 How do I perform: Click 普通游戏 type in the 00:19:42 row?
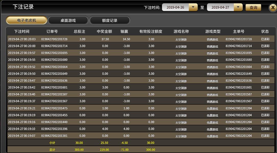[x=212, y=88]
